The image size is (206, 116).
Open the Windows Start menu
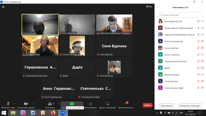4,113
